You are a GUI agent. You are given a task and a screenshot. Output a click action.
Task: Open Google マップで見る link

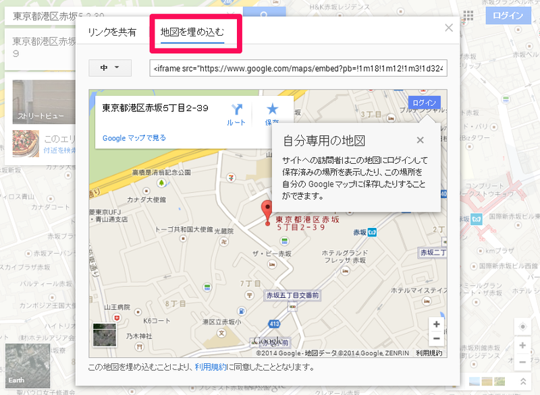pyautogui.click(x=134, y=138)
